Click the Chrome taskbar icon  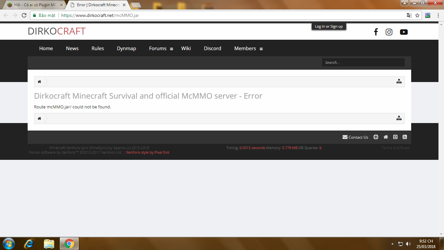pyautogui.click(x=69, y=243)
